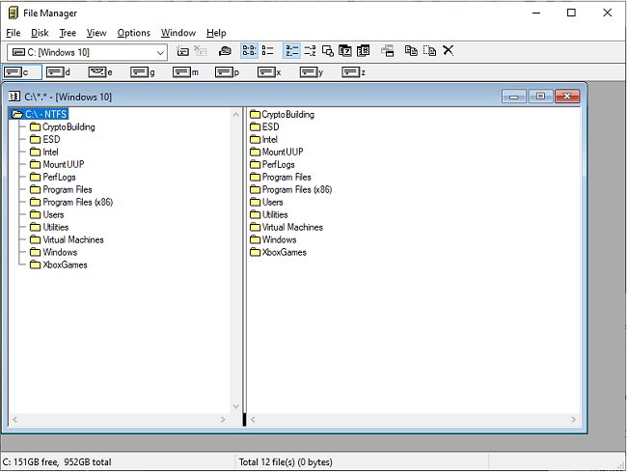Enable the Sort by Name toolbar button
This screenshot has height=474, width=627.
[291, 51]
